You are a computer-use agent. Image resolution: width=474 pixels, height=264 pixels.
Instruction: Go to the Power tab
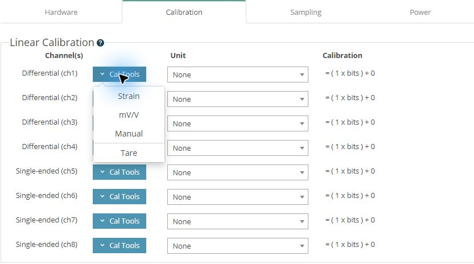click(420, 12)
